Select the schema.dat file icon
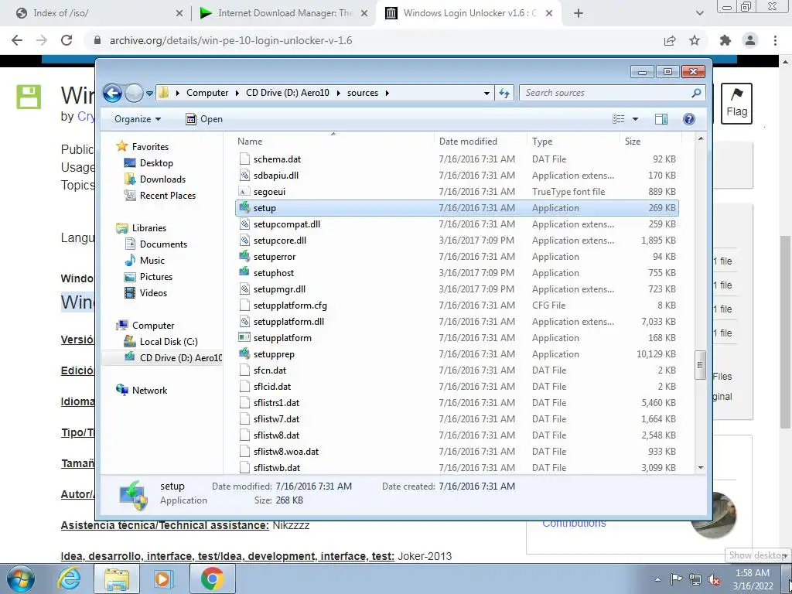 pos(244,159)
